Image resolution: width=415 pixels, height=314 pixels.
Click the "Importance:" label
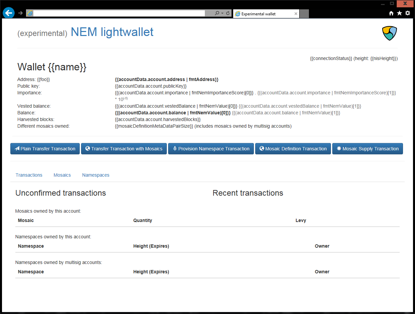pos(30,93)
